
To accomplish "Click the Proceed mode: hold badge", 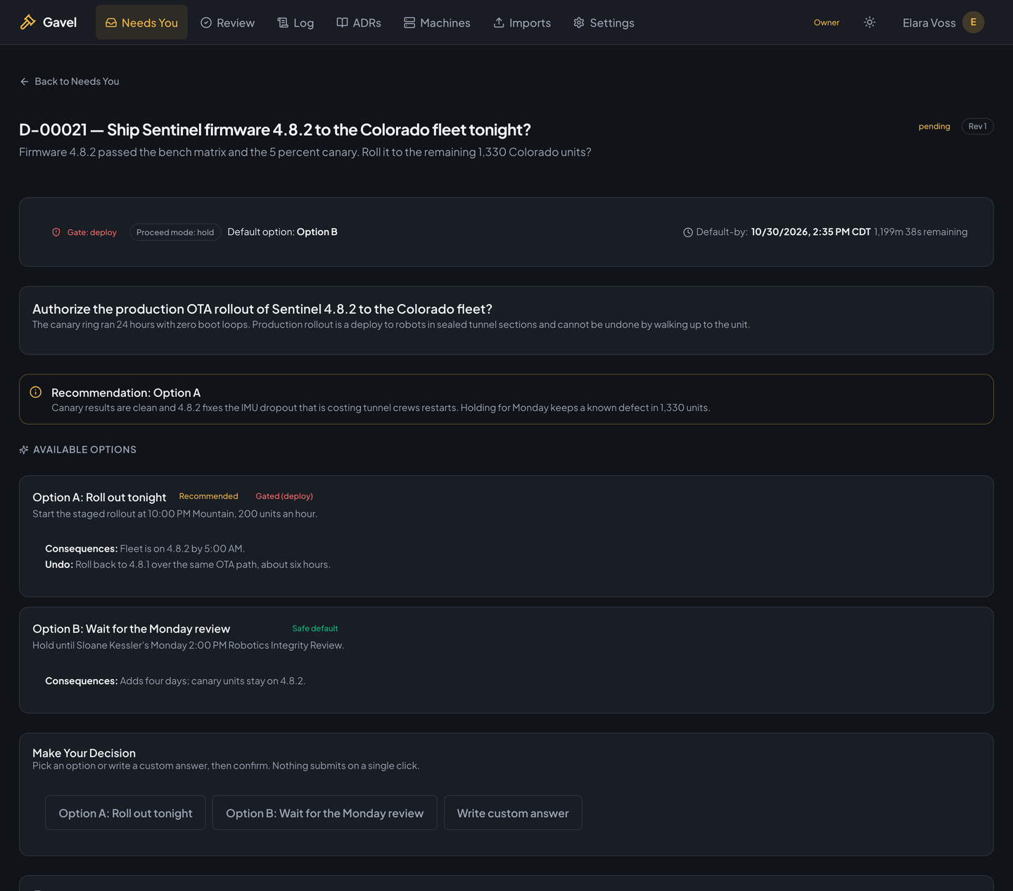I will [x=175, y=232].
